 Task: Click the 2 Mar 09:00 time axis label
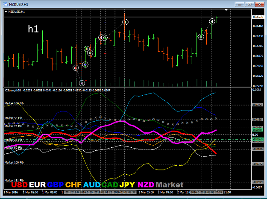(x=165, y=192)
